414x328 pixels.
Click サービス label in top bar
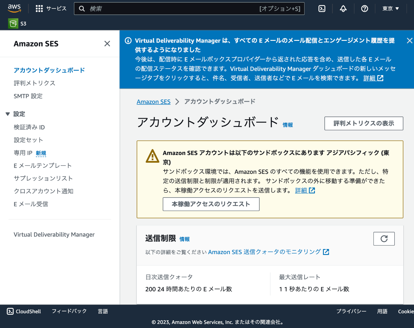coord(56,9)
